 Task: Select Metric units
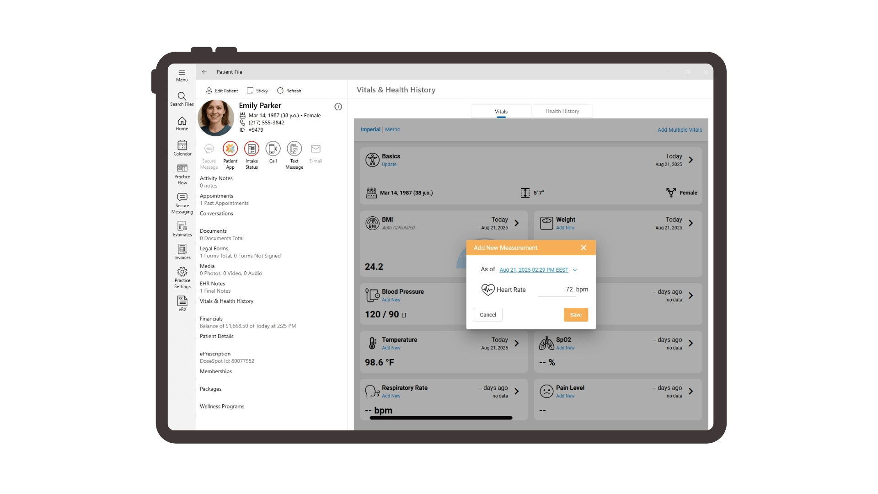[x=392, y=129]
